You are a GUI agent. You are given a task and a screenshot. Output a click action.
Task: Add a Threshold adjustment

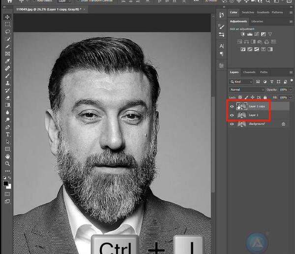click(257, 49)
